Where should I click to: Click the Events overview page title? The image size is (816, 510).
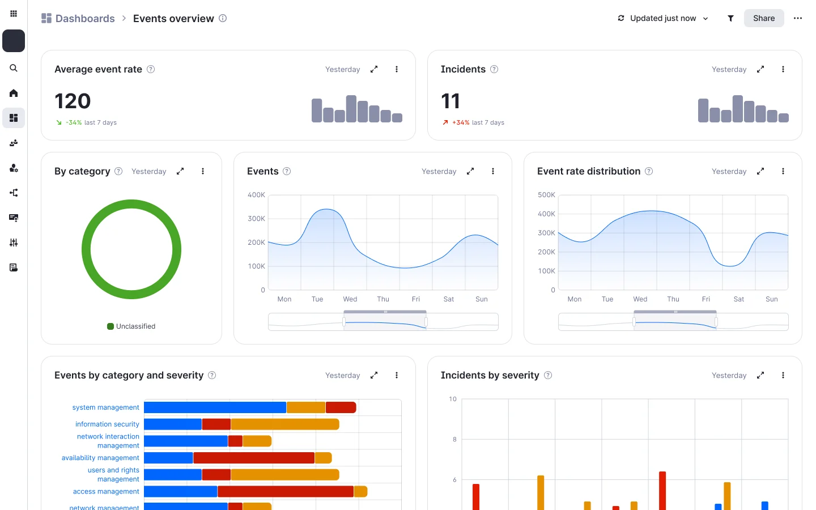pos(173,18)
